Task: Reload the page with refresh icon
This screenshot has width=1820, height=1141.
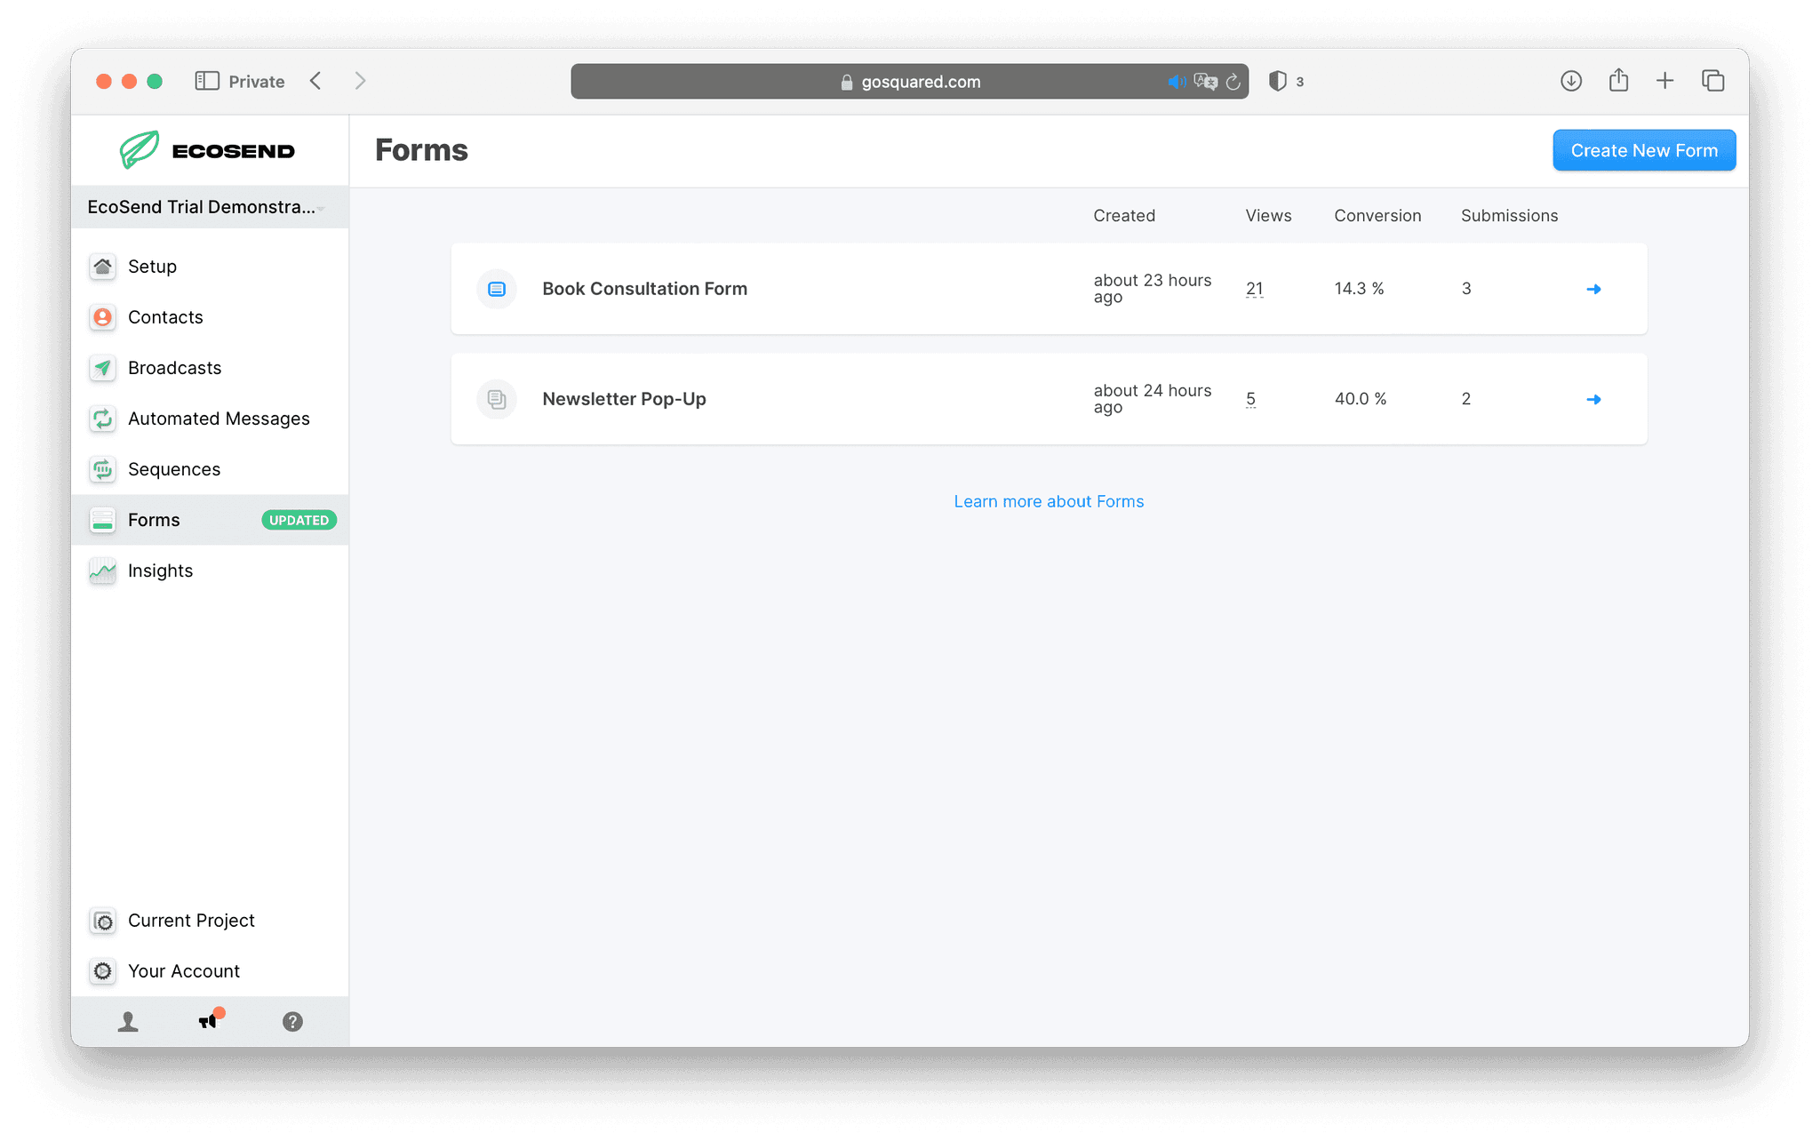Action: [x=1233, y=82]
